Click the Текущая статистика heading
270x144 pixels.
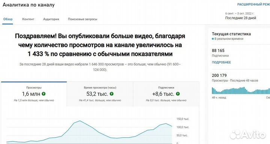231,34
